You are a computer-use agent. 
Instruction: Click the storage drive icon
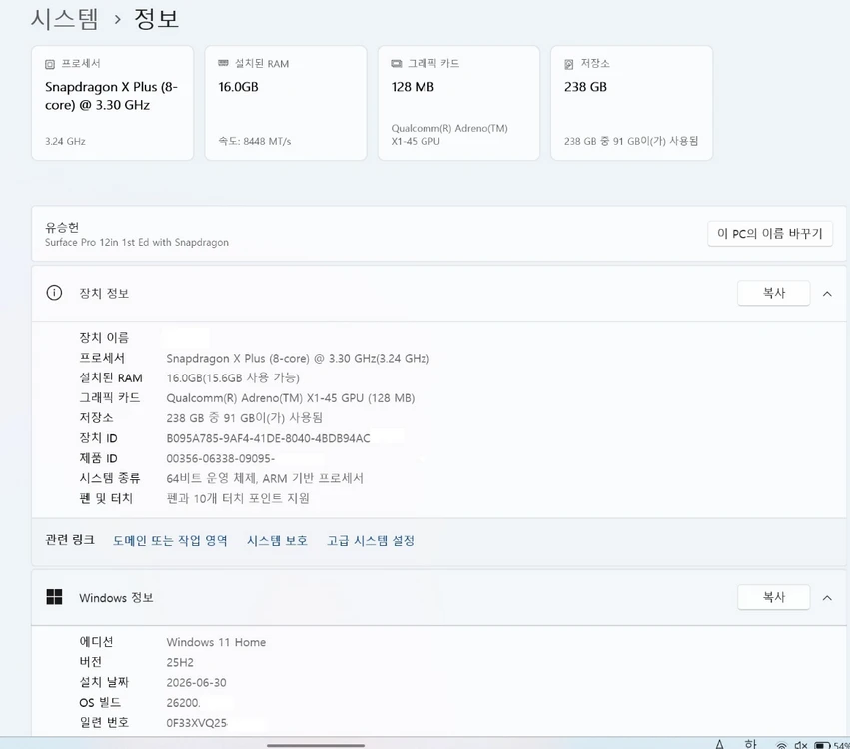point(569,64)
